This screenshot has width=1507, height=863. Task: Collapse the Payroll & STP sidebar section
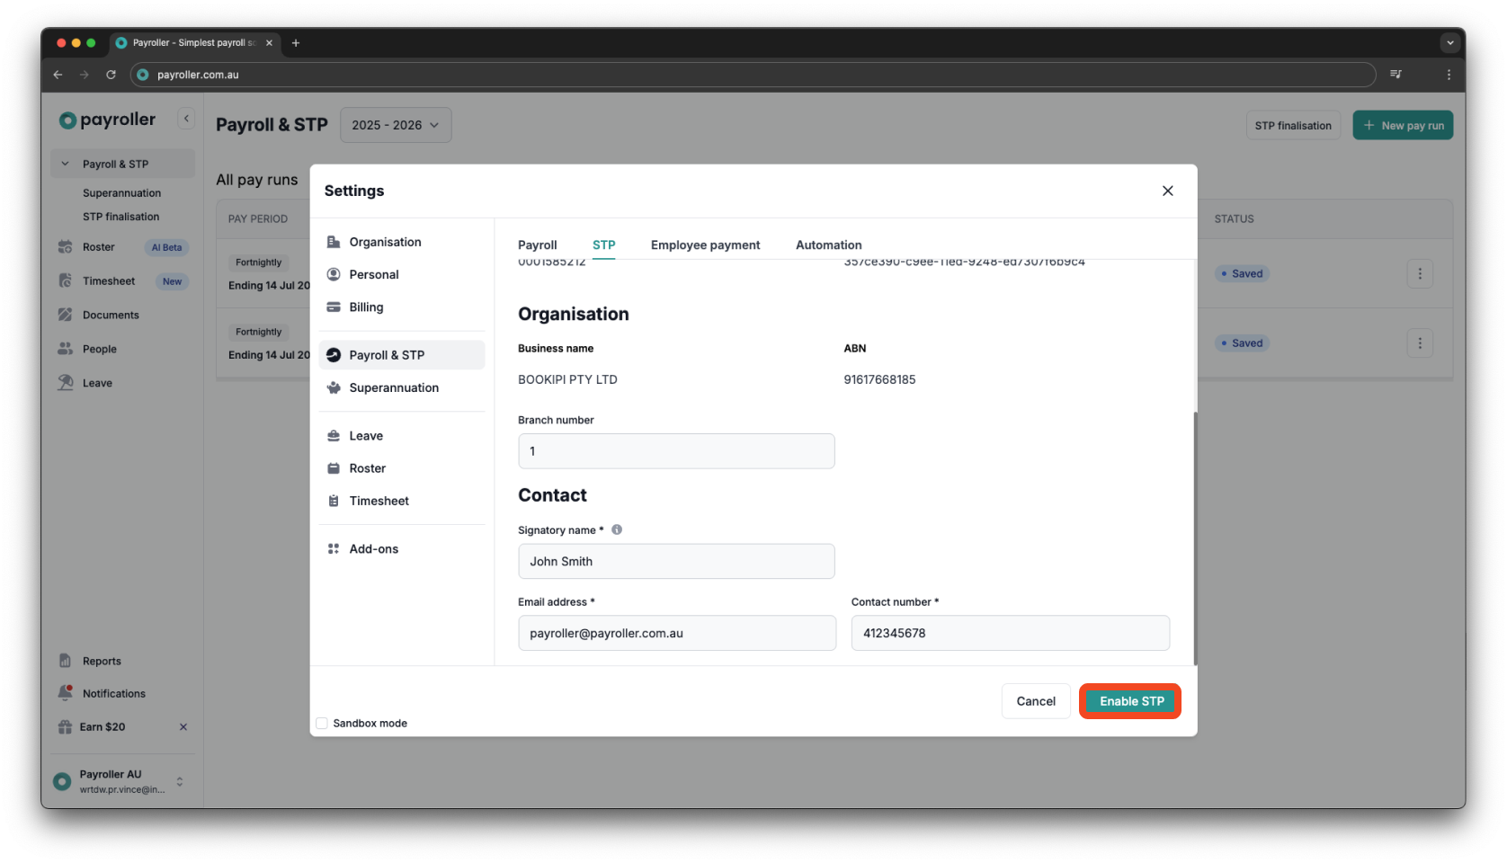[66, 164]
